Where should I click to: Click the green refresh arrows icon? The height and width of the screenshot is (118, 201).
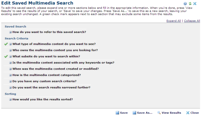190,4
